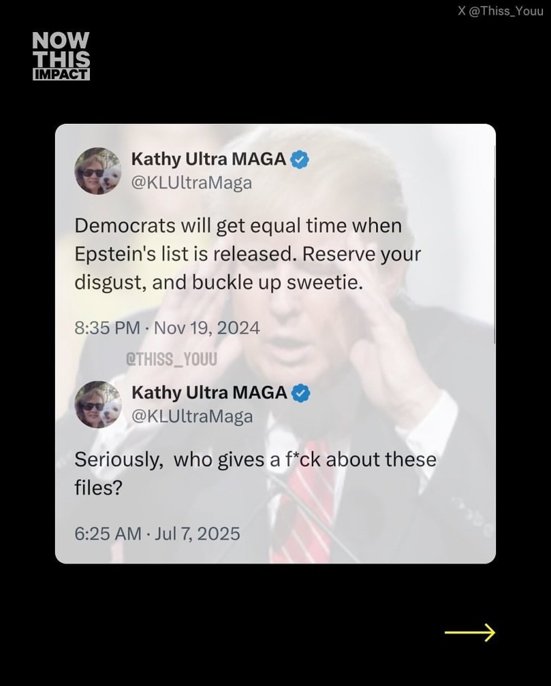Image resolution: width=551 pixels, height=686 pixels.
Task: Click Kathy Ultra MAGA name above Democrats tweet
Action: 208,159
